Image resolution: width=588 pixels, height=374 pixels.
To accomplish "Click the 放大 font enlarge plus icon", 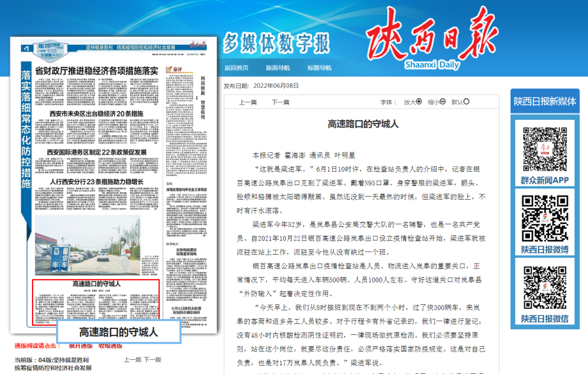I will [x=419, y=102].
